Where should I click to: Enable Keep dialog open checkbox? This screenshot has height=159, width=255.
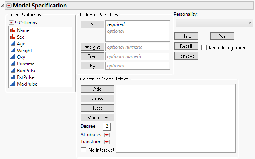tap(204, 48)
